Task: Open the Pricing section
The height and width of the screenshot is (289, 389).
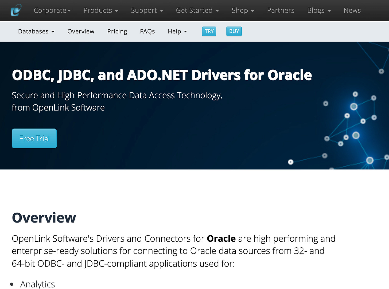Action: pos(117,32)
